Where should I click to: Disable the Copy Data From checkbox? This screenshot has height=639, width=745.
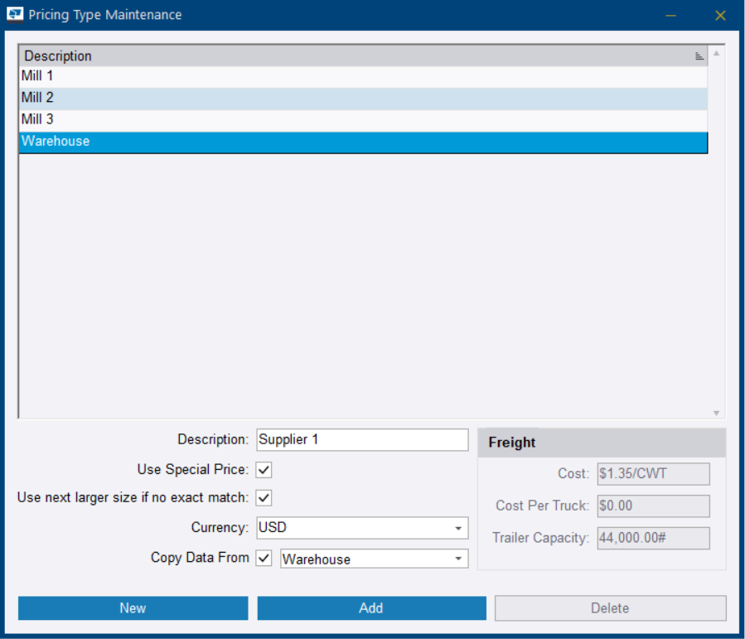point(264,559)
